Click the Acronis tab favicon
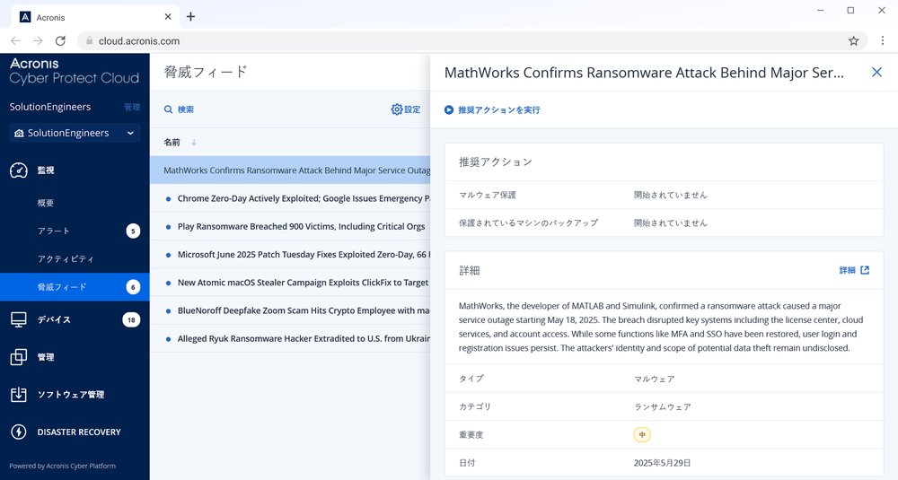Screen dimensions: 898x480 24,17
